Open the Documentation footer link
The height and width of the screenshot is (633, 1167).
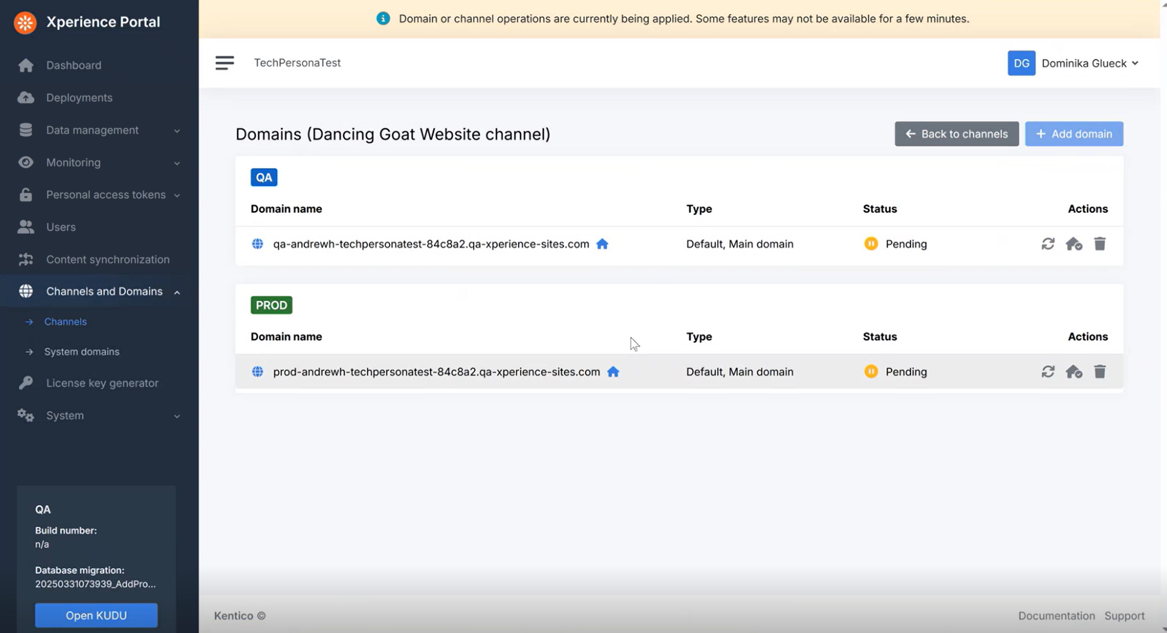[x=1056, y=616]
